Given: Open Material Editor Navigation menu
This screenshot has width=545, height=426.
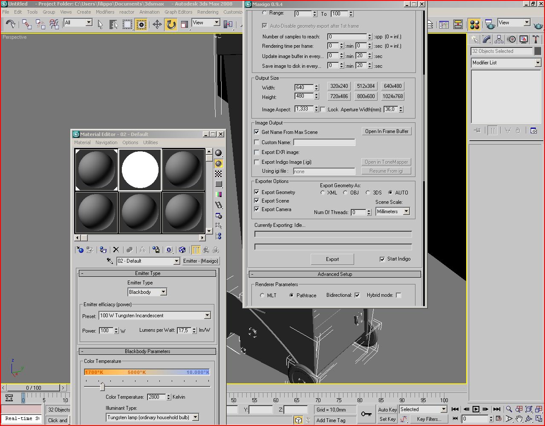Looking at the screenshot, I should click(x=106, y=142).
